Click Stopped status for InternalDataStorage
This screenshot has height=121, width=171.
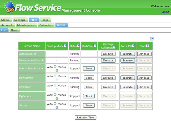74,68
